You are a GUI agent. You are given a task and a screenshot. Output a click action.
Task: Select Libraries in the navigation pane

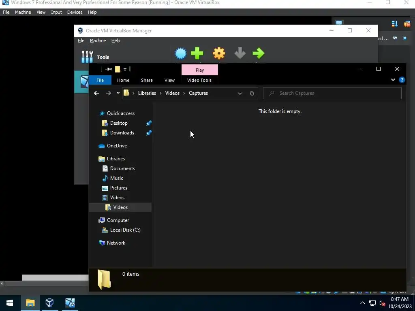click(116, 159)
